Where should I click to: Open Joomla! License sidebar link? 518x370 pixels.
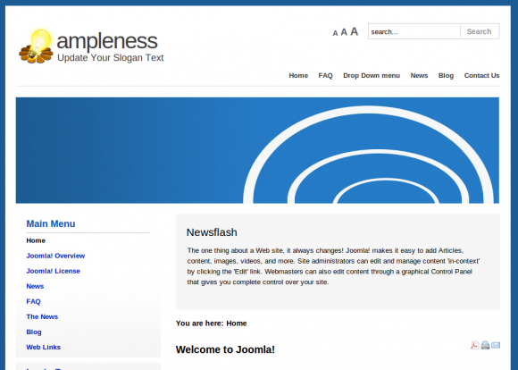pyautogui.click(x=54, y=271)
